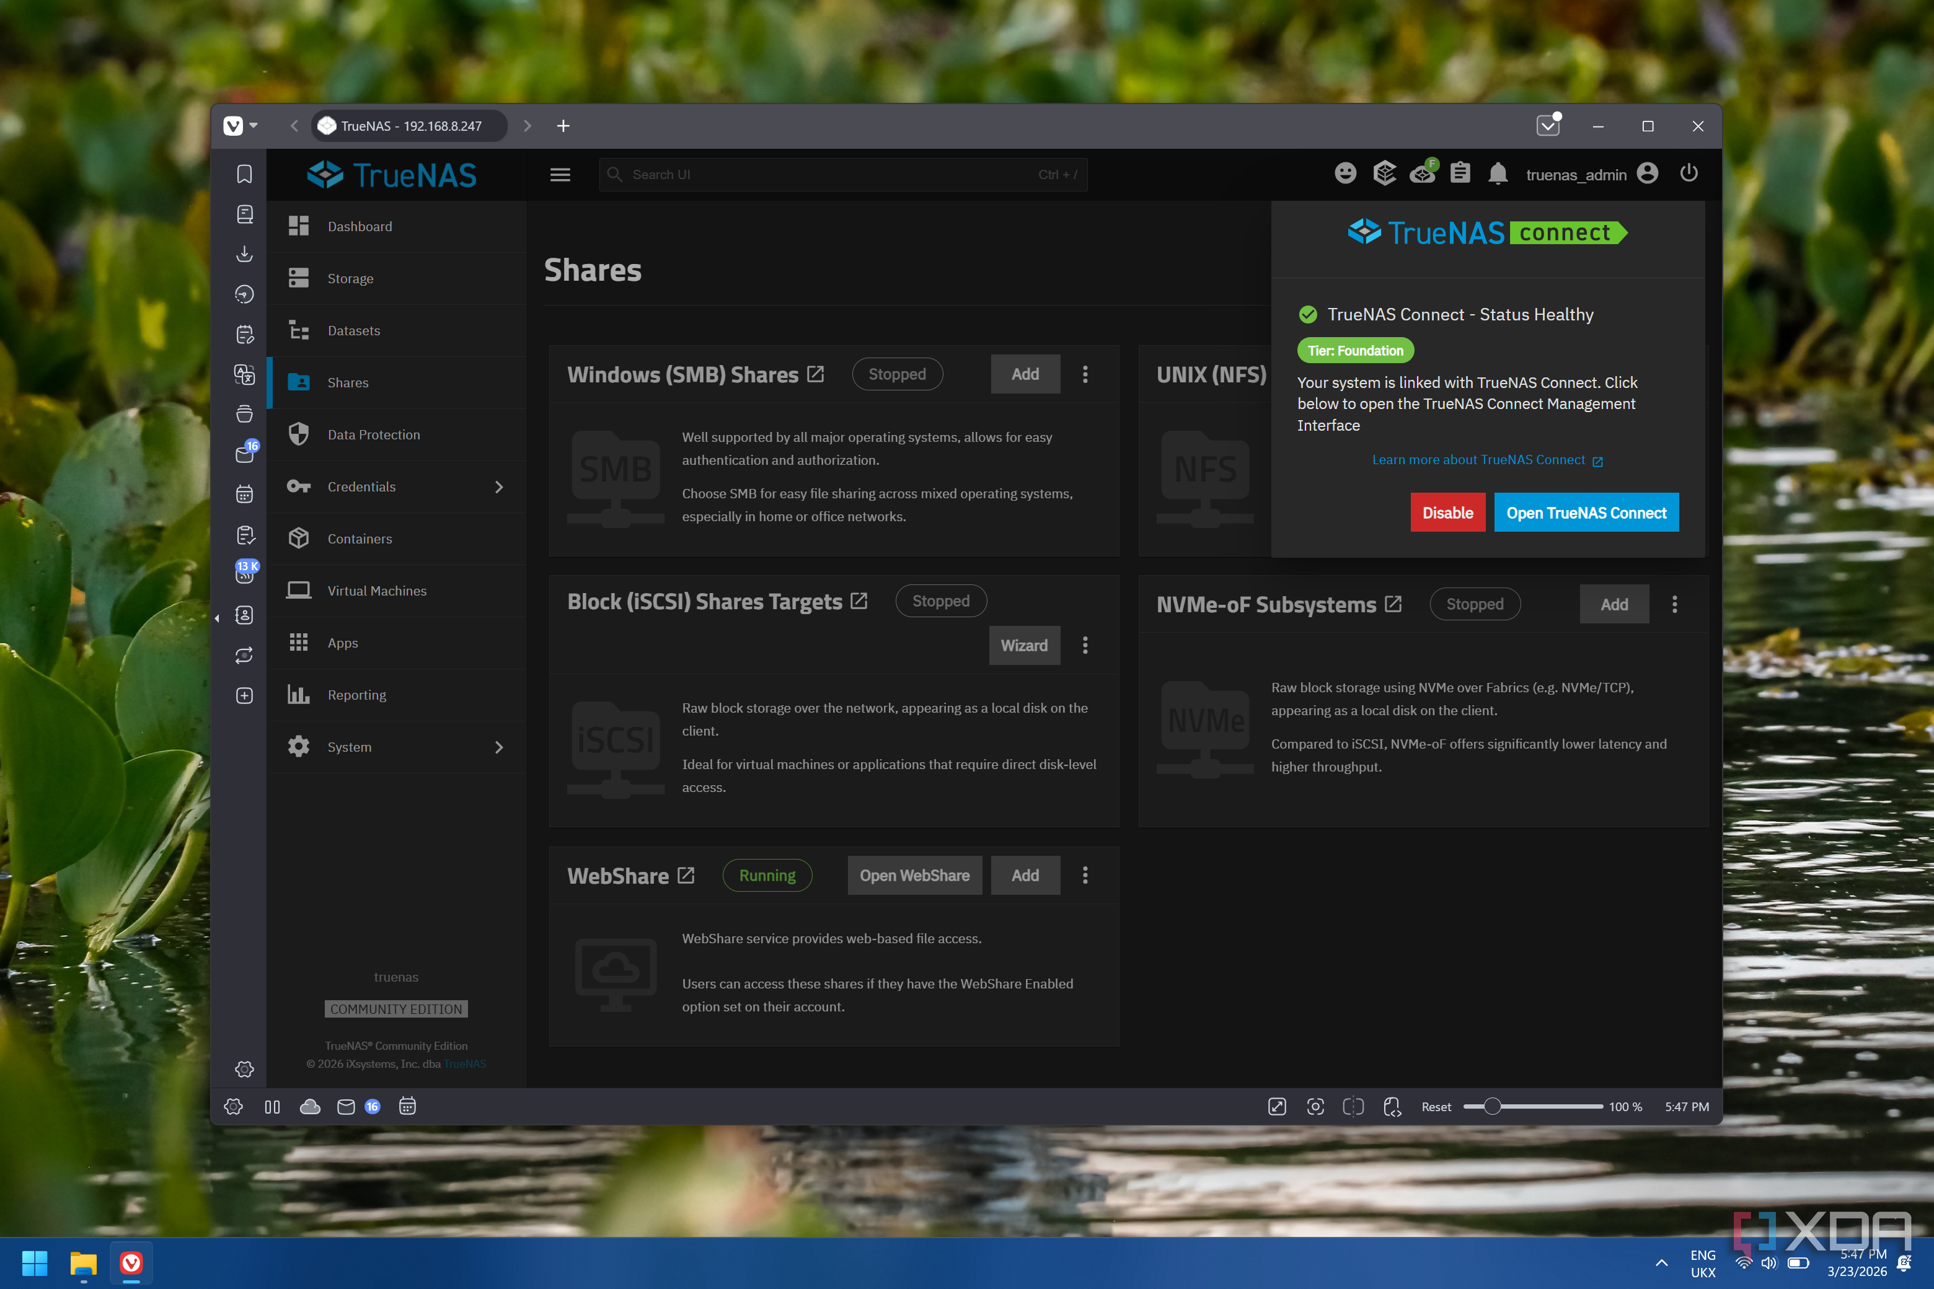Click Open TrueNAS Connect button

click(x=1586, y=513)
